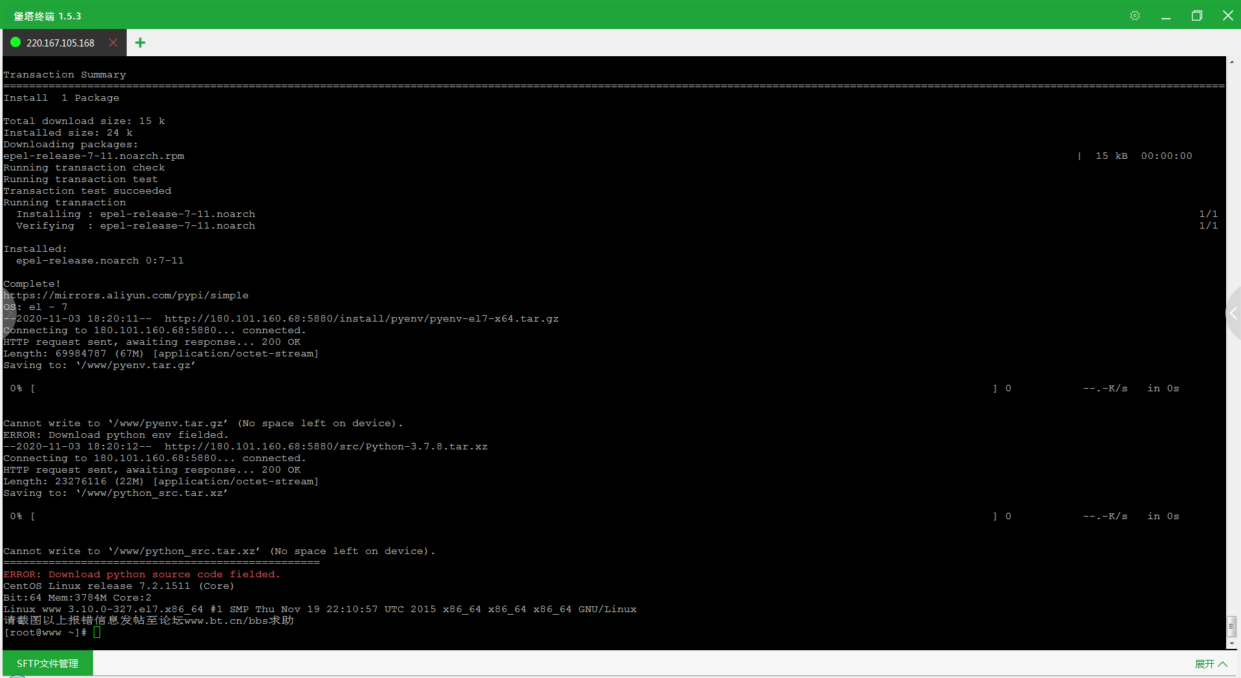Screen dimensions: 1241x678
Task: Click the 'Complete!' output line
Action: pyautogui.click(x=32, y=283)
